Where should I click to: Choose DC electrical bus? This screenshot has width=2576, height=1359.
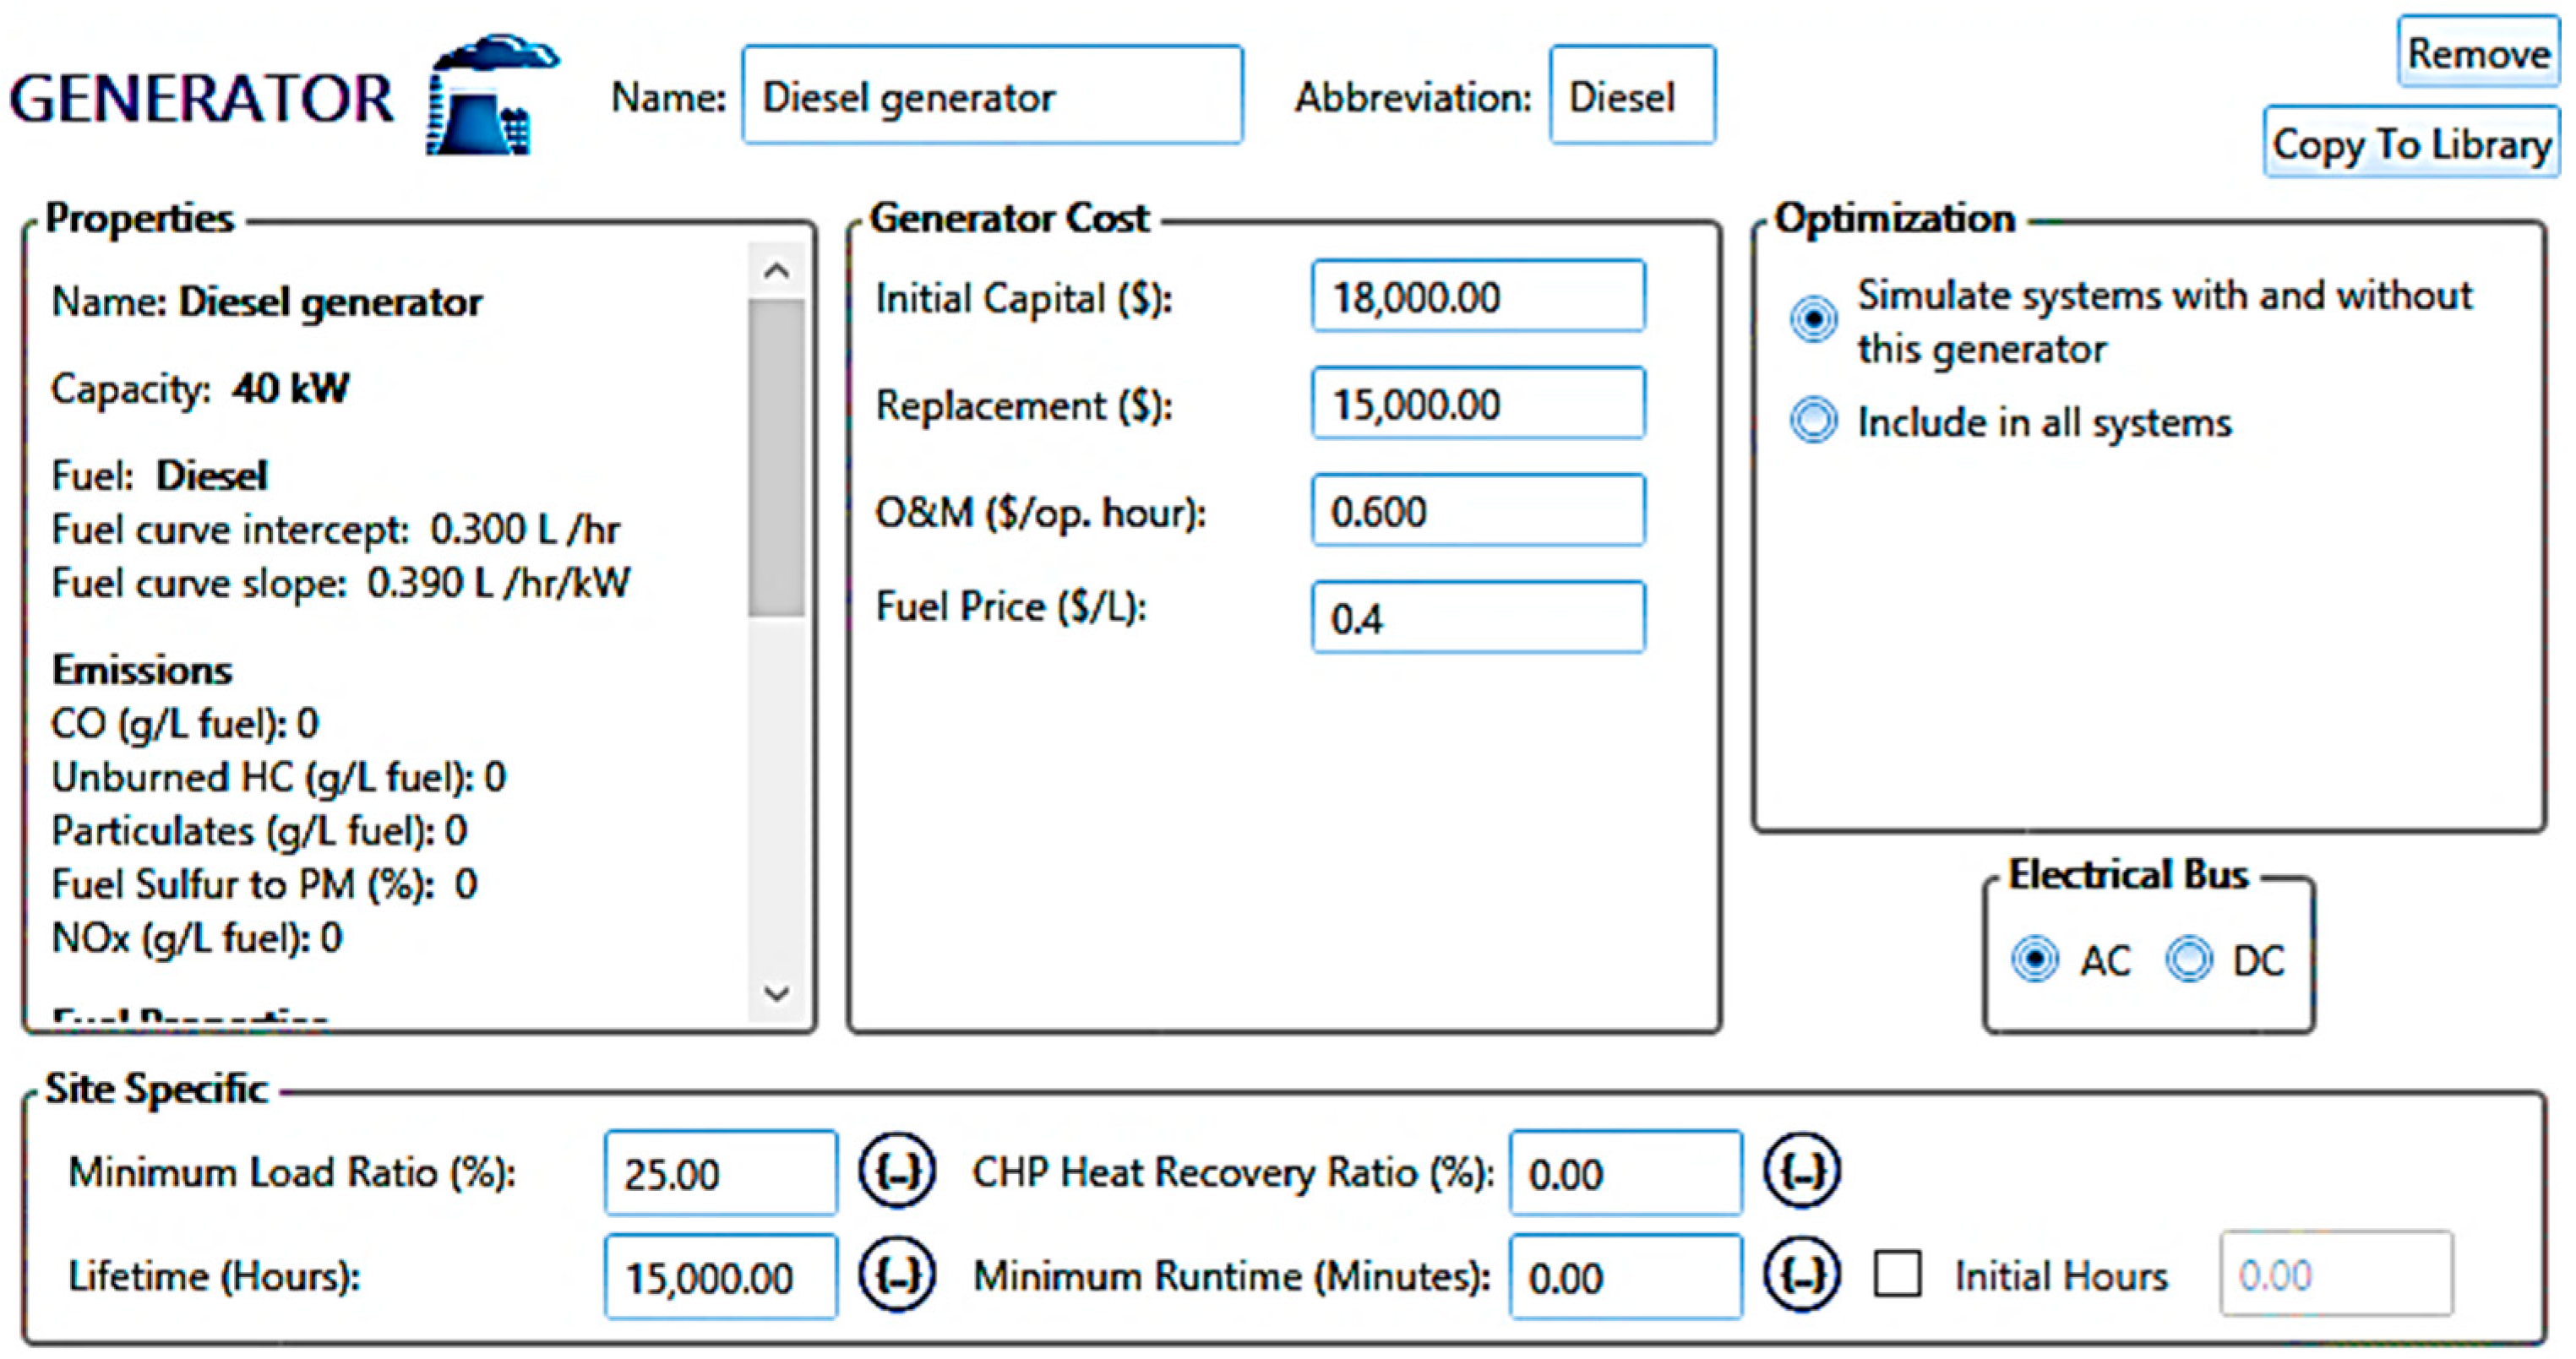coord(2188,959)
